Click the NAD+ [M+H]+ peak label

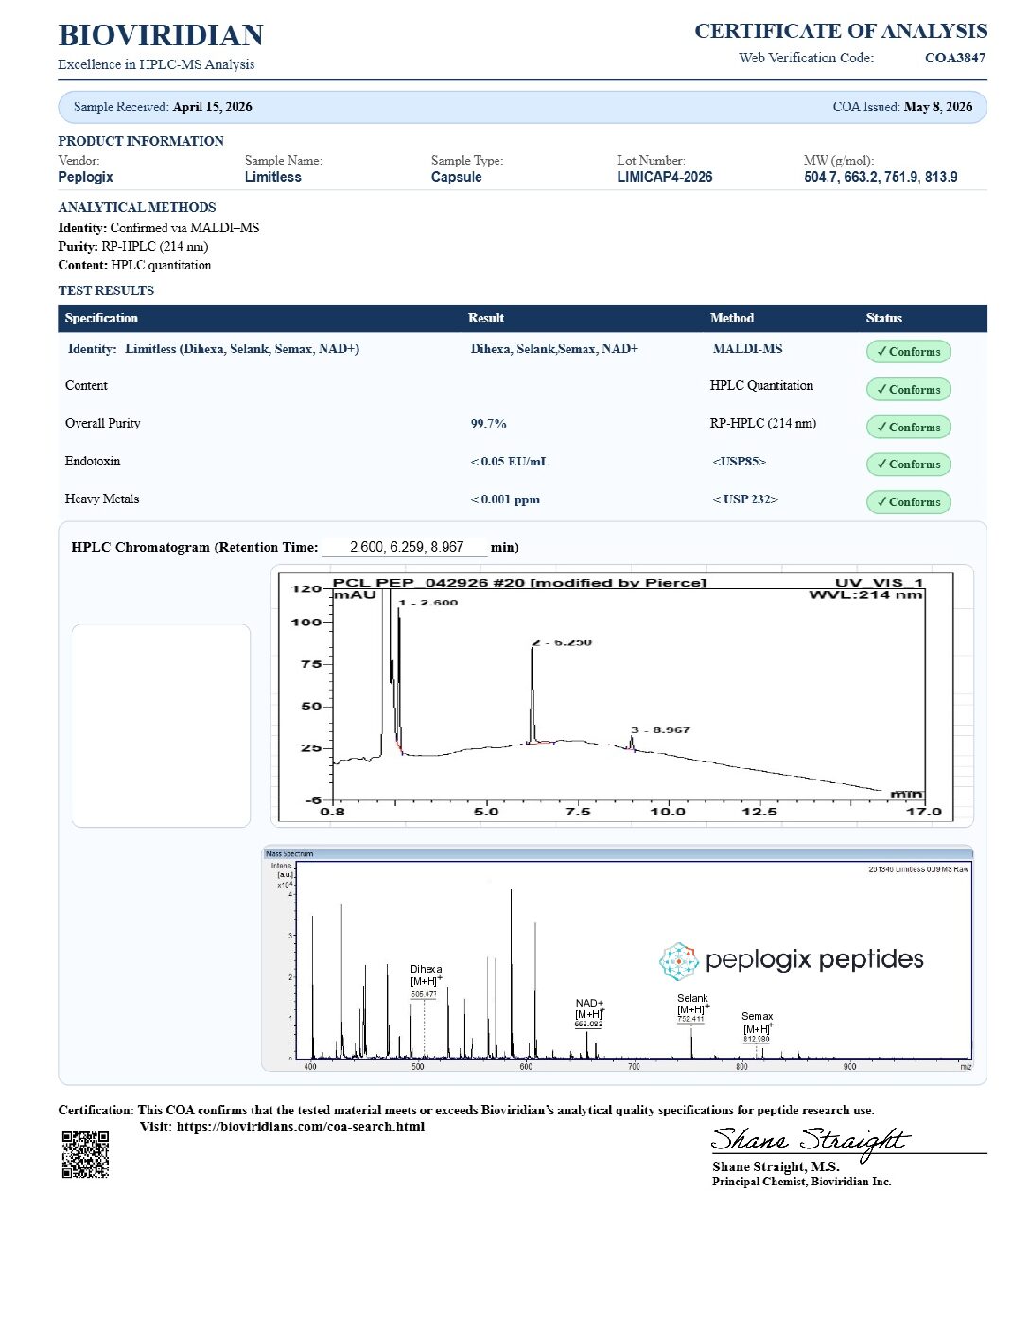pos(589,1013)
